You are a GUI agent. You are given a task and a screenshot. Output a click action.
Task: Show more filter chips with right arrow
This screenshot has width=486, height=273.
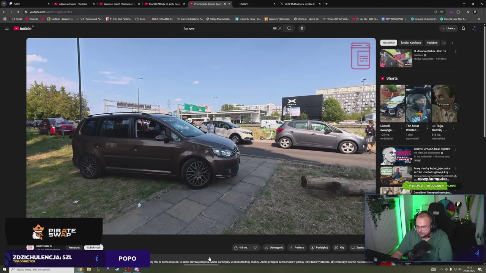click(x=452, y=43)
